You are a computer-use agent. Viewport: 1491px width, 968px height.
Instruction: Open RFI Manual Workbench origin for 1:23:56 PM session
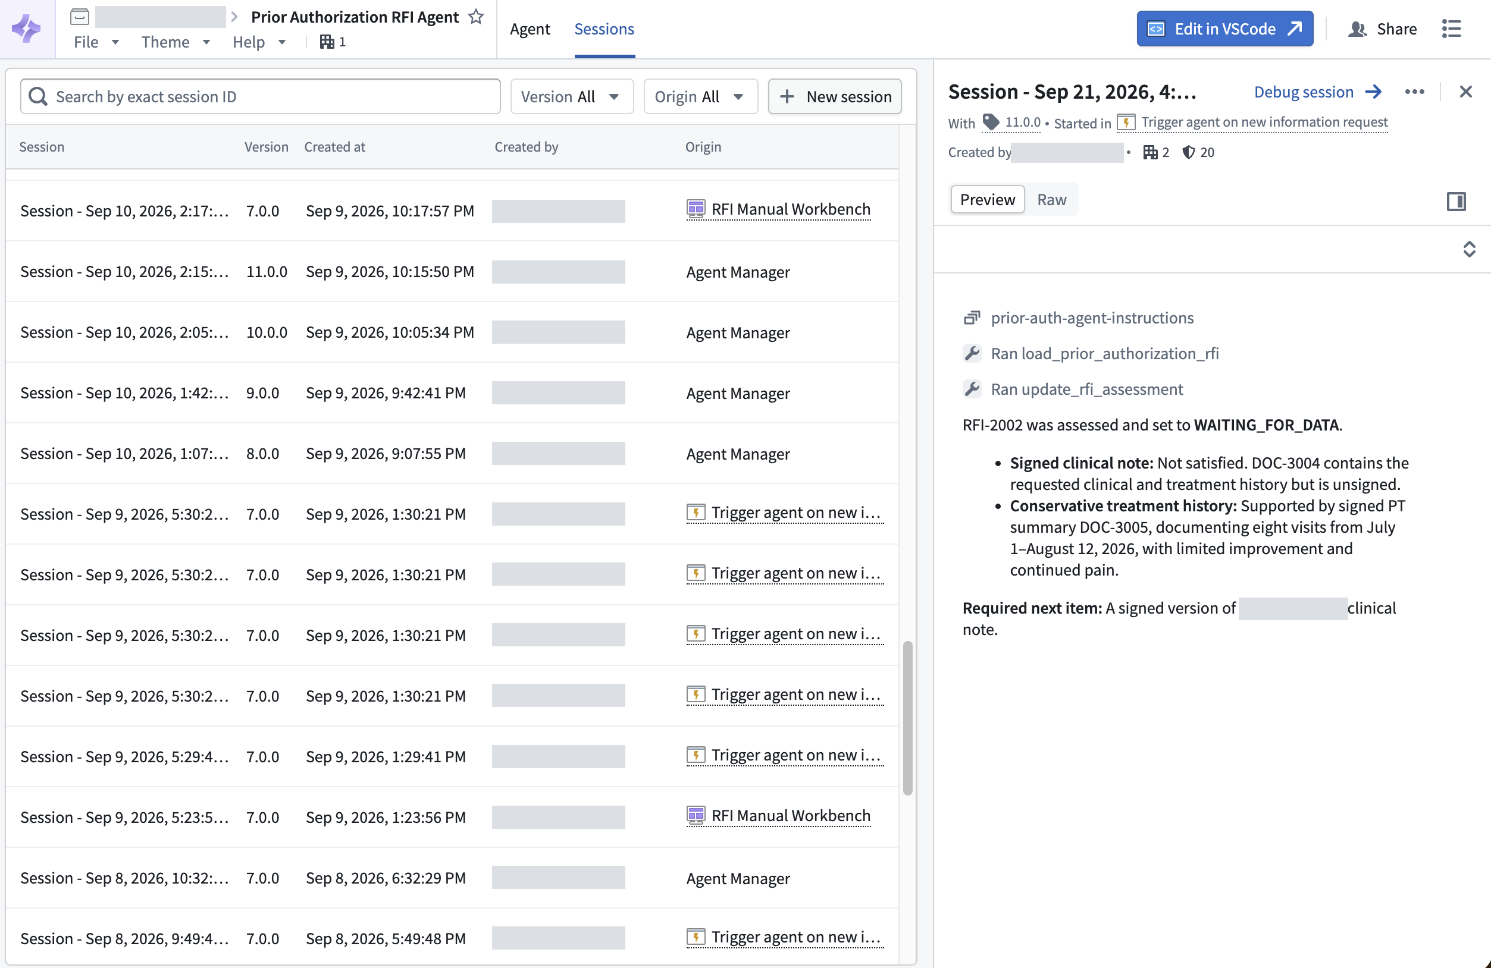tap(778, 816)
